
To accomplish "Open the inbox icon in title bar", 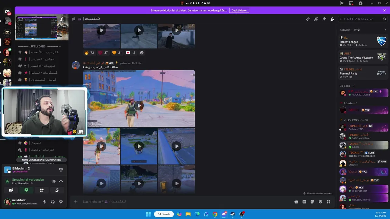I will (x=351, y=3).
